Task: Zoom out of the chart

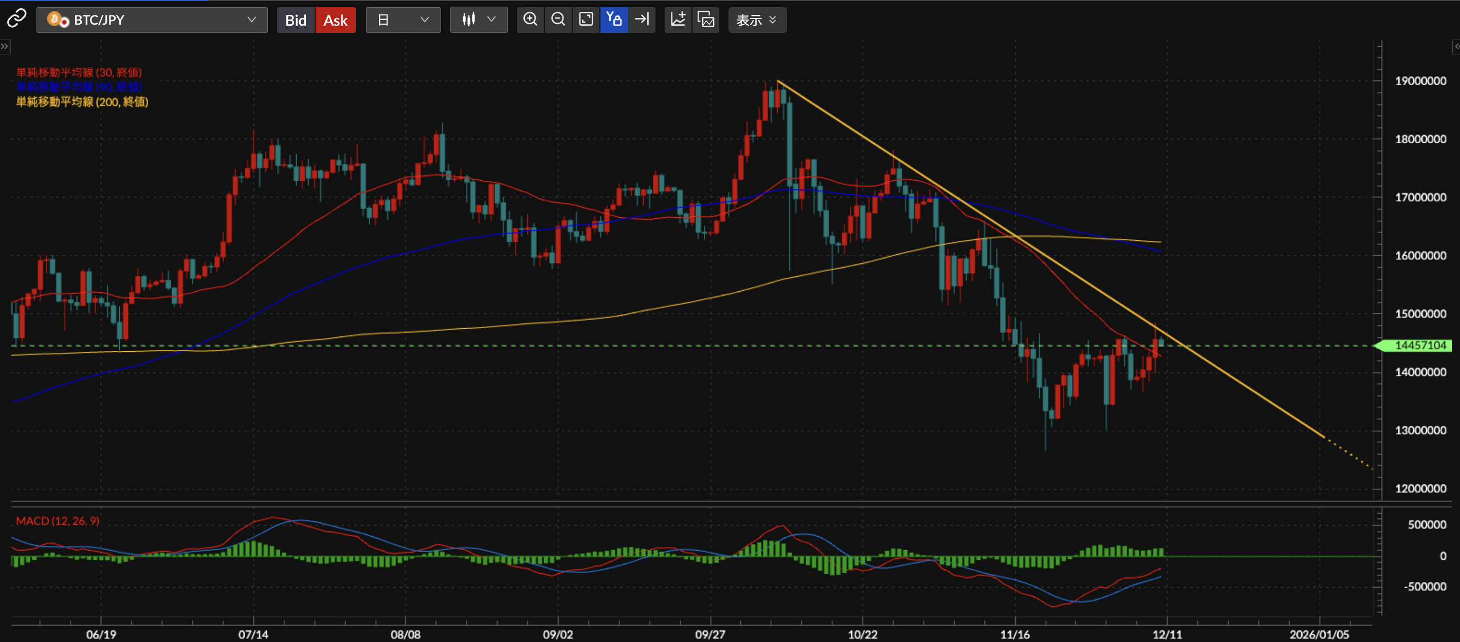Action: [x=558, y=20]
